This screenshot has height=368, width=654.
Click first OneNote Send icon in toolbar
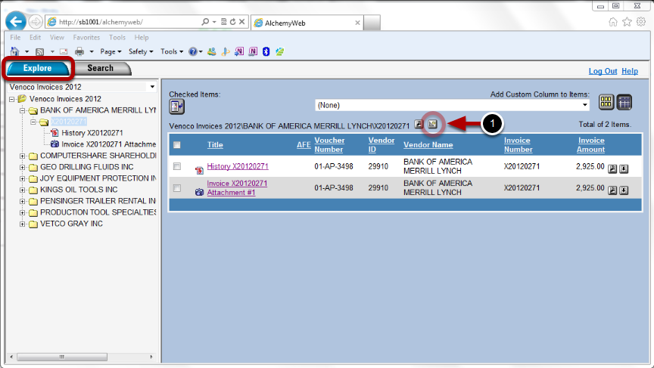[x=239, y=51]
